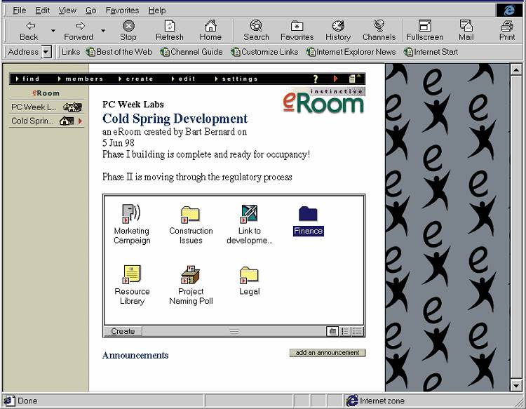This screenshot has width=526, height=409.
Task: Click the Internet zone status indicator
Action: tap(375, 401)
